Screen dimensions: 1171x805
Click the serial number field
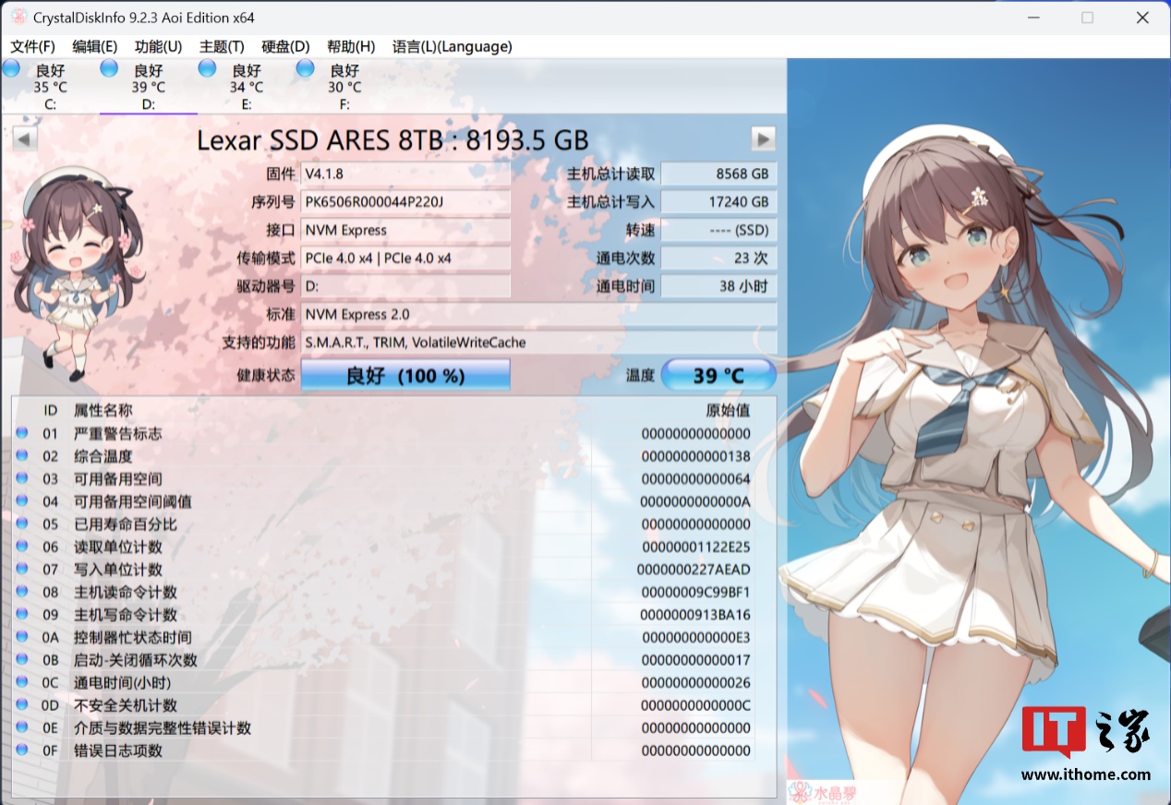[x=405, y=202]
